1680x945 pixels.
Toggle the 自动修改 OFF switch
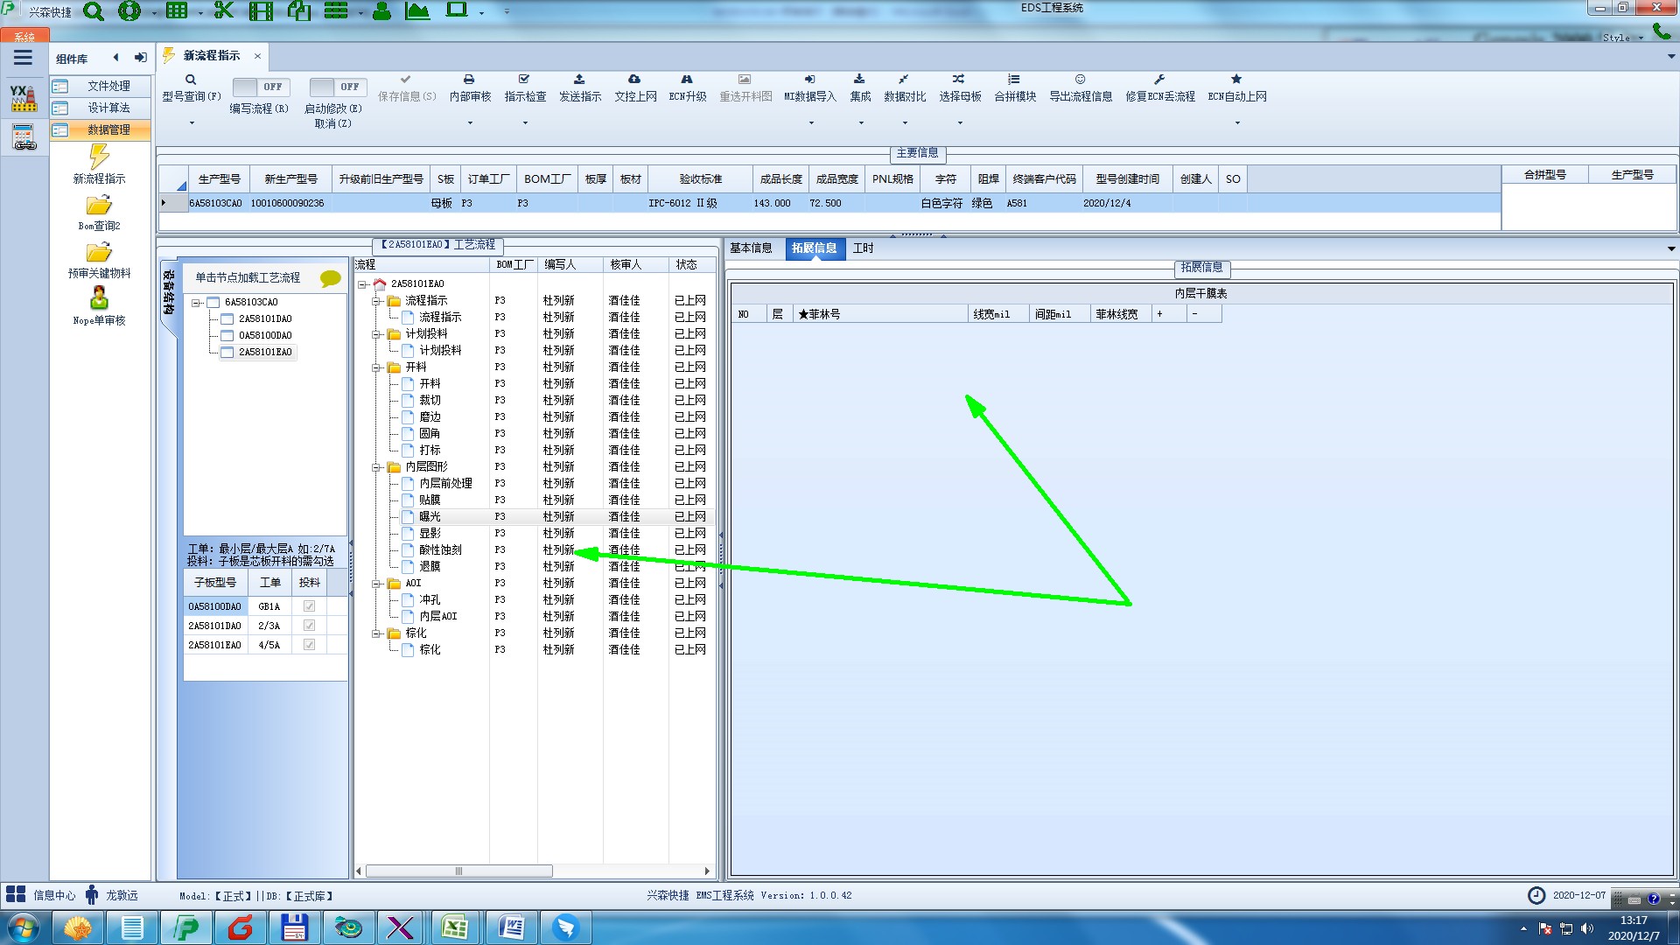pos(338,87)
